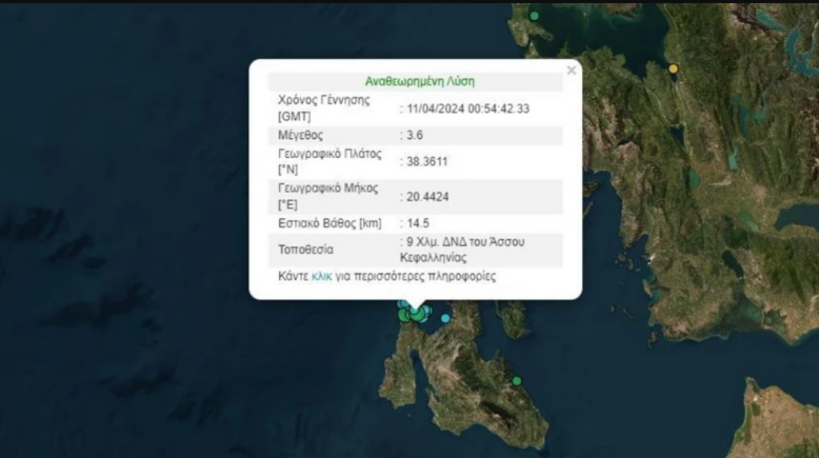The height and width of the screenshot is (458, 819).
Task: Click the origin time 11/04/2024 00:54:42.33
Action: click(x=468, y=109)
